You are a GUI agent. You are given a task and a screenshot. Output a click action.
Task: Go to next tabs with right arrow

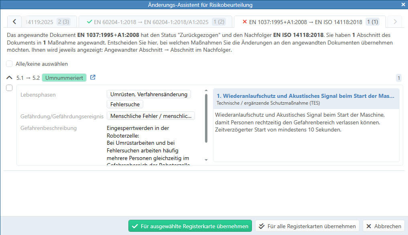[395, 22]
